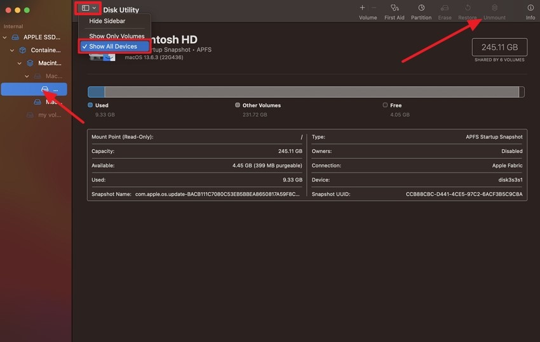Open the Partition tool
This screenshot has width=540, height=342.
[421, 12]
